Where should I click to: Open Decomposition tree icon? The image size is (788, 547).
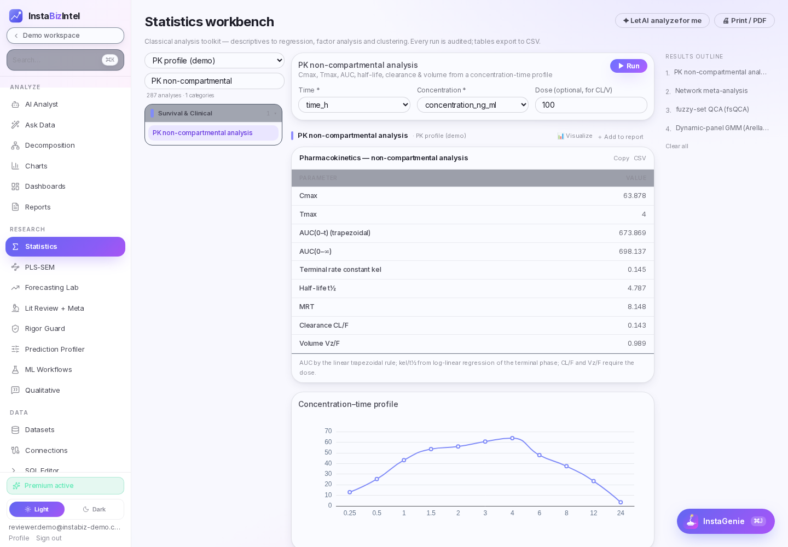pos(15,146)
